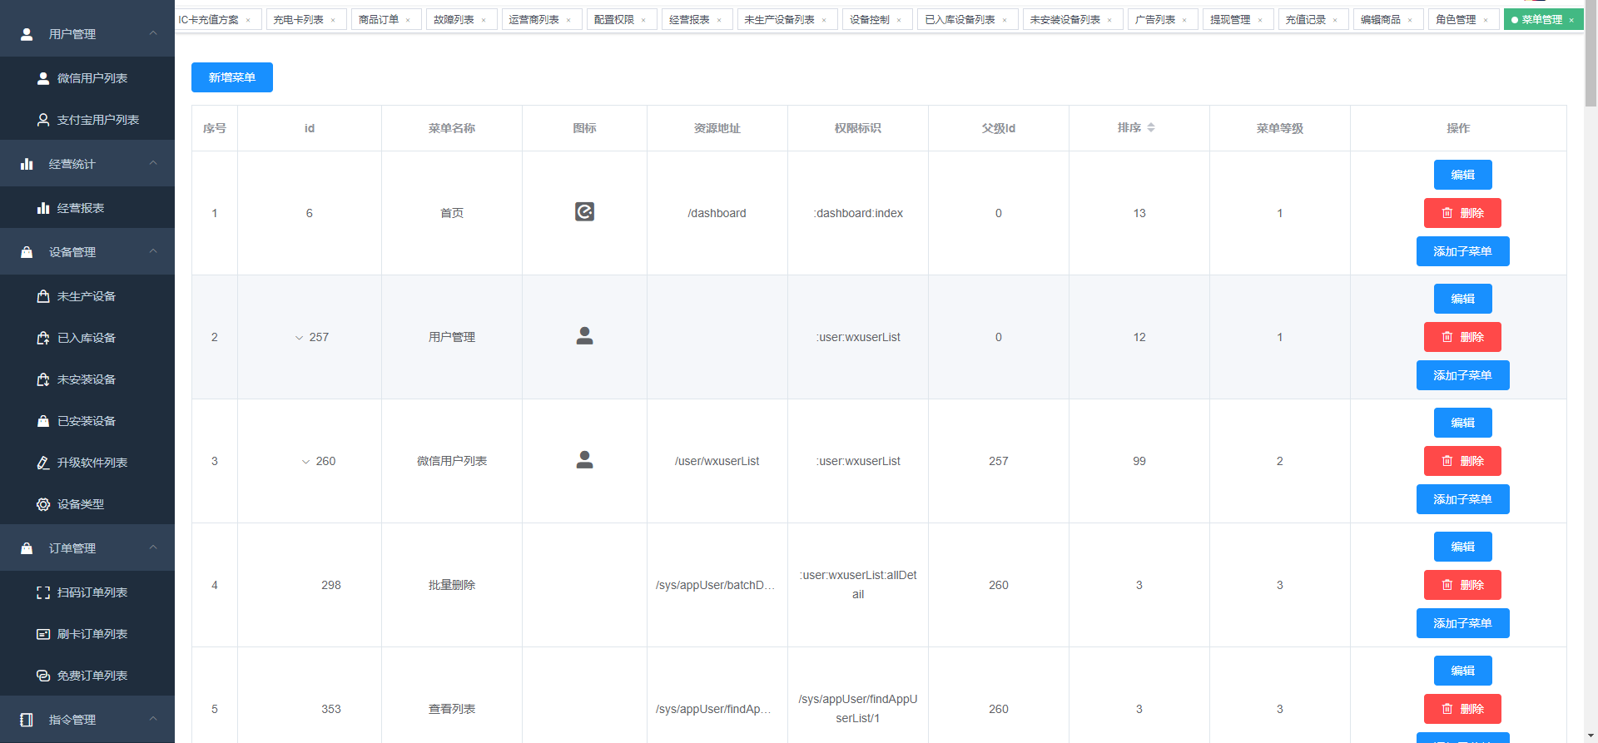Close the 充电卡列表 tab
Screen dimensions: 1598x743
[333, 20]
